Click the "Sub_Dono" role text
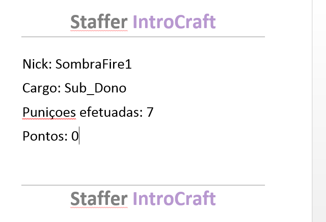Image resolution: width=326 pixels, height=222 pixels. click(x=96, y=88)
